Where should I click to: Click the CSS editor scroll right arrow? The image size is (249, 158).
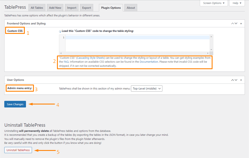tap(208, 53)
